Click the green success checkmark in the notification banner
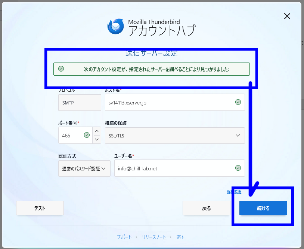Screen dimensions: 304x249 [x=61, y=69]
